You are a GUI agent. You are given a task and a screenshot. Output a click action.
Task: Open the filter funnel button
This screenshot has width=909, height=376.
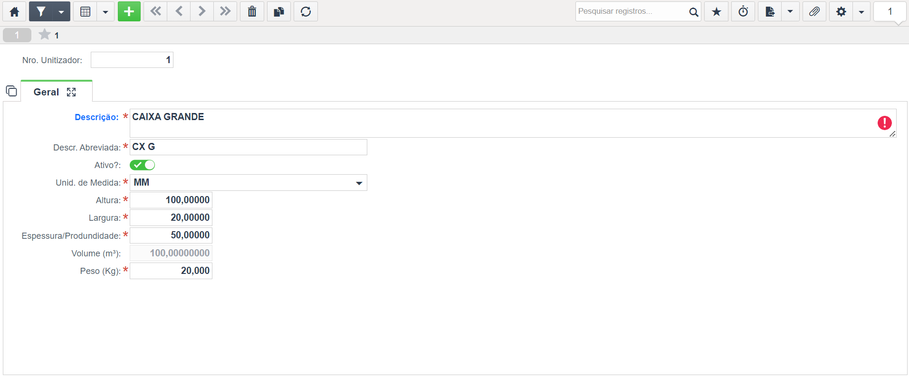tap(41, 11)
